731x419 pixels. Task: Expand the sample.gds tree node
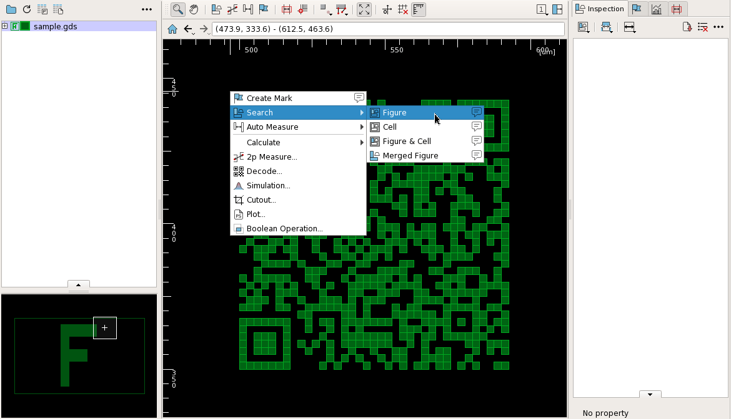pyautogui.click(x=4, y=26)
